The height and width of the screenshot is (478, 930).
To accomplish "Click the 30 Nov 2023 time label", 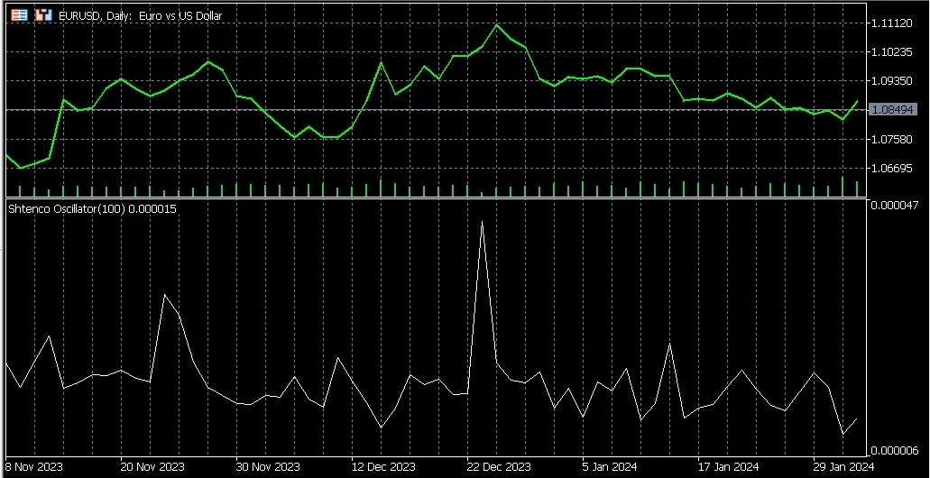I will [266, 466].
